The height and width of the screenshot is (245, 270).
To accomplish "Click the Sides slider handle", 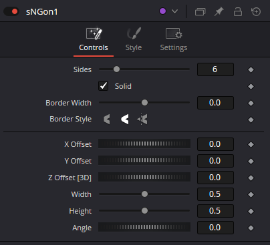I will (x=116, y=69).
